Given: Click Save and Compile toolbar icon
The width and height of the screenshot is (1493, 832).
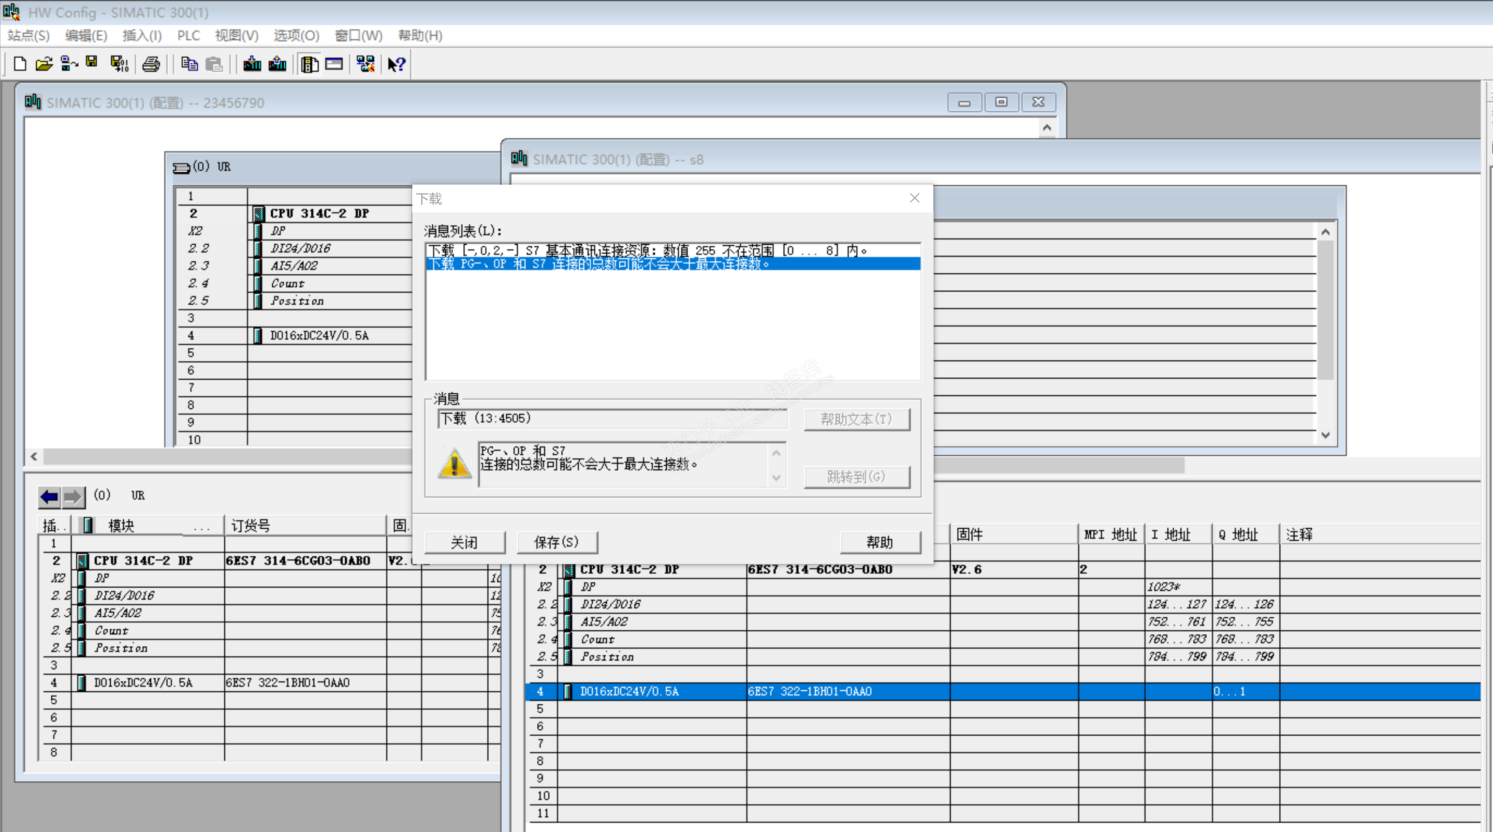Looking at the screenshot, I should (x=119, y=64).
